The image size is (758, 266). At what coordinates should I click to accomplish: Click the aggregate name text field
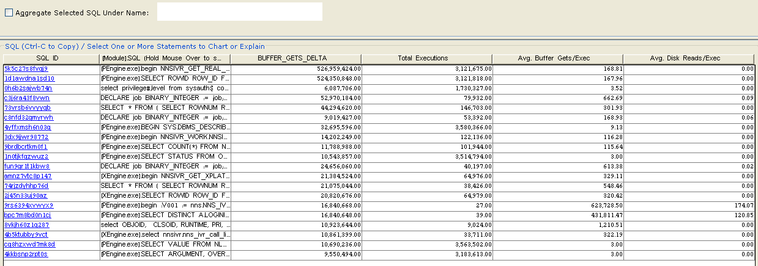(239, 12)
